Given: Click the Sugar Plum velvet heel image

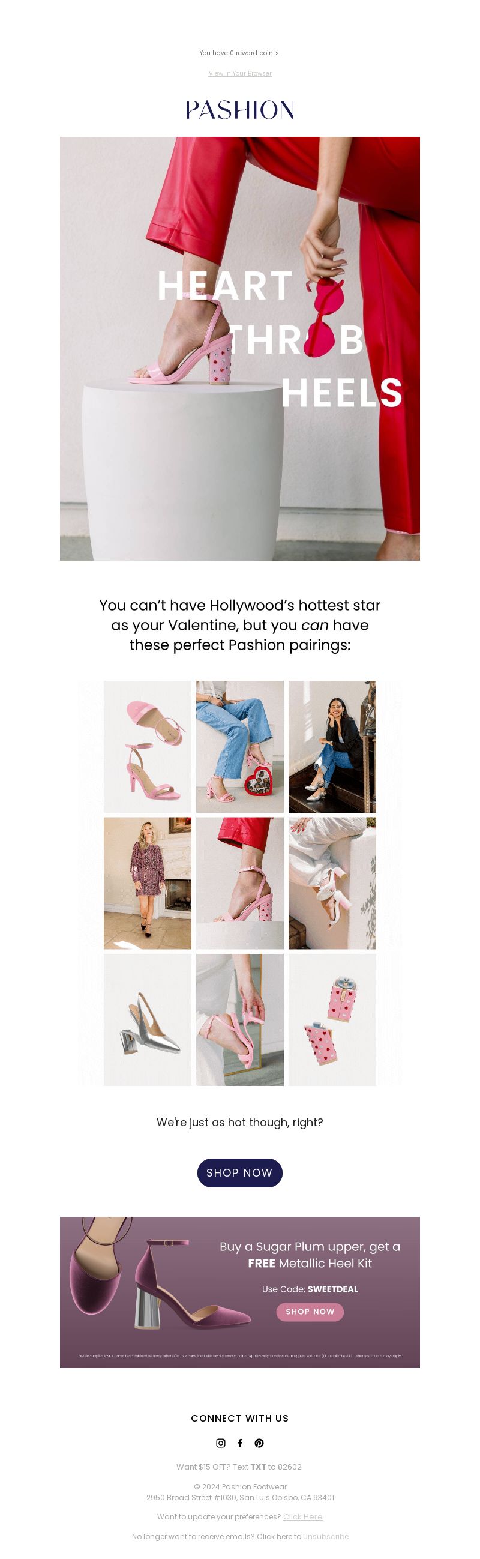Looking at the screenshot, I should [x=158, y=1286].
